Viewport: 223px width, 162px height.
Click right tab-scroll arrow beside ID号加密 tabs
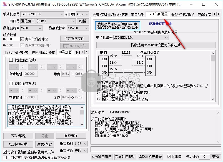click(86, 52)
